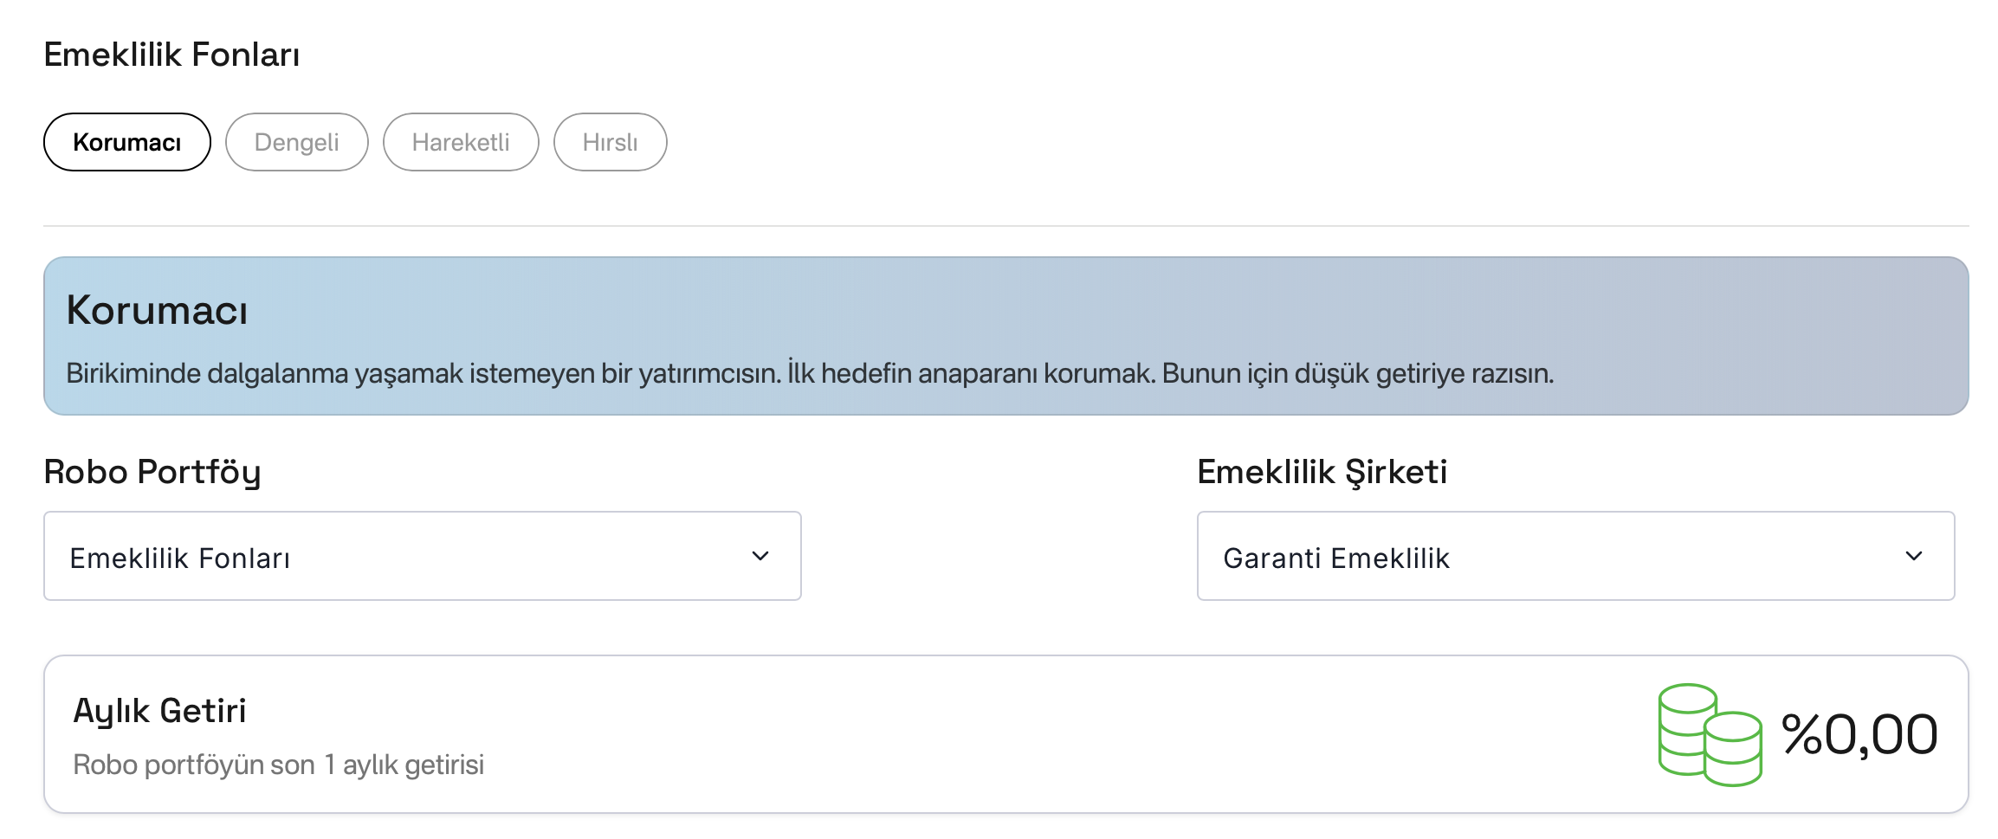
Task: Open the Emeklilik Şirketi dropdown
Action: [x=1576, y=555]
